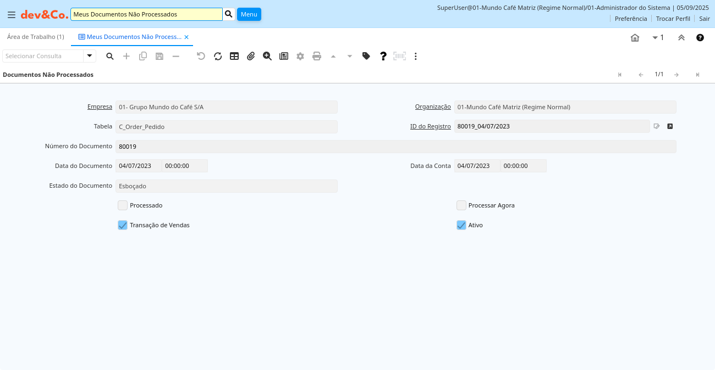The width and height of the screenshot is (715, 370).
Task: Click the Trocar Perfil link
Action: tap(673, 19)
